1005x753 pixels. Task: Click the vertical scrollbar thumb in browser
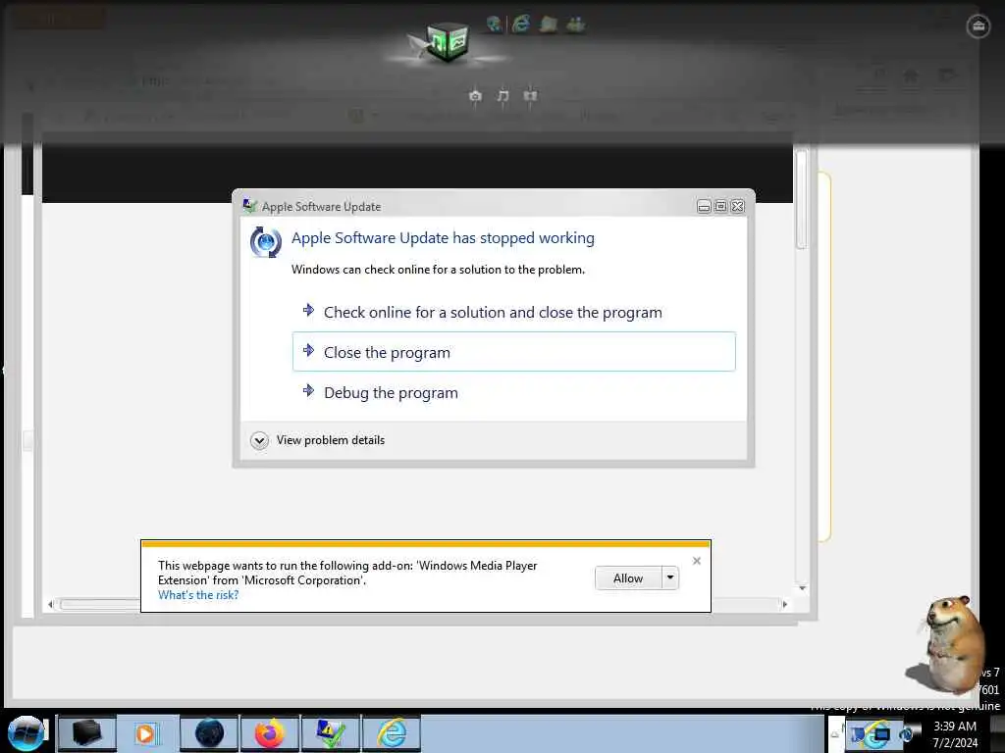(x=802, y=199)
